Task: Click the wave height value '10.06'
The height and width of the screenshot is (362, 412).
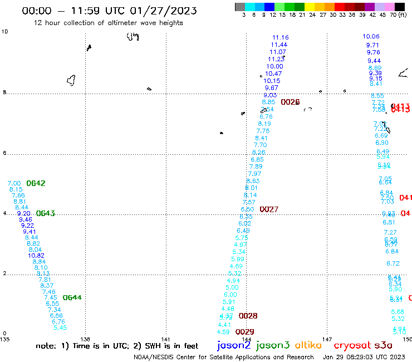Action: [371, 37]
